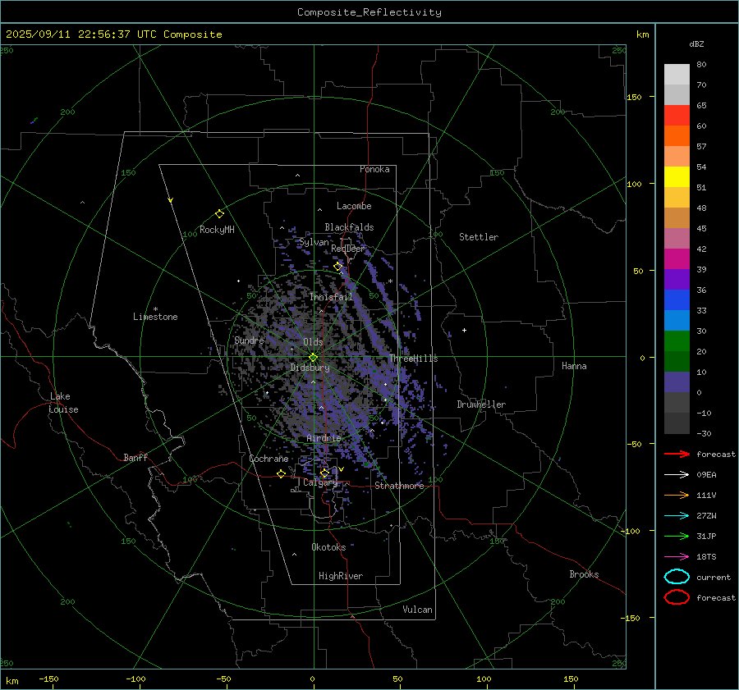Viewport: 739px width, 690px height.
Task: Pick the green 20-30 dBZ swatch
Action: pyautogui.click(x=677, y=341)
